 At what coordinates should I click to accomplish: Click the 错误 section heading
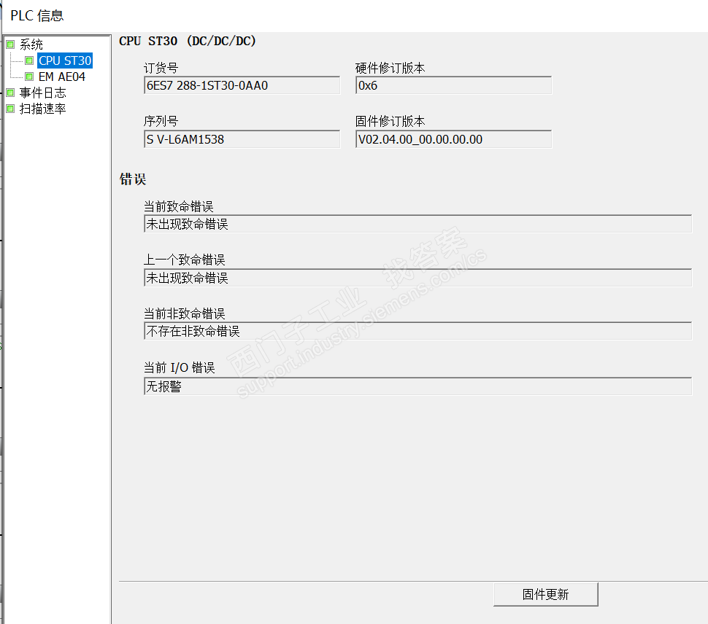pyautogui.click(x=133, y=179)
